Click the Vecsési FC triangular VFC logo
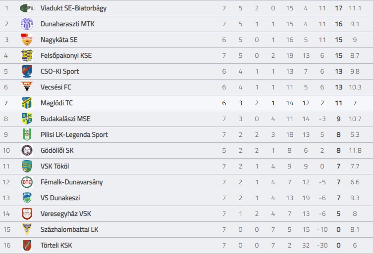 coord(27,87)
